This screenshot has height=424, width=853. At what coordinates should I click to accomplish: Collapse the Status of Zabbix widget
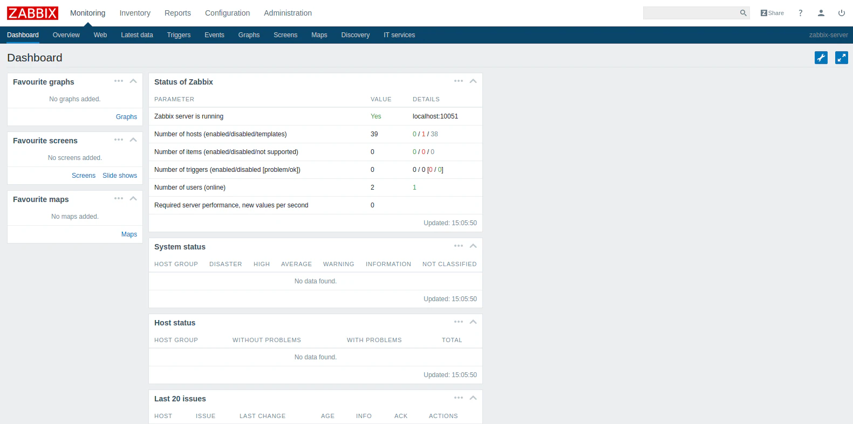(x=473, y=81)
